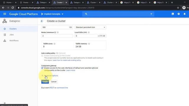
Task: Open the Implied Concepts project selector
Action: [x=52, y=14]
